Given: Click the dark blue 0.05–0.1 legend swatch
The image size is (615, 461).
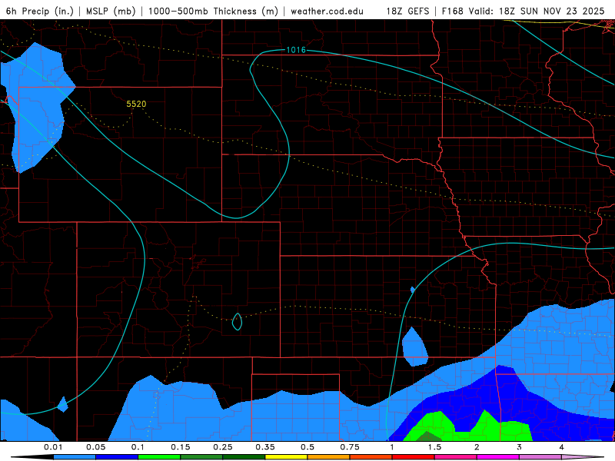Looking at the screenshot, I should coord(117,457).
